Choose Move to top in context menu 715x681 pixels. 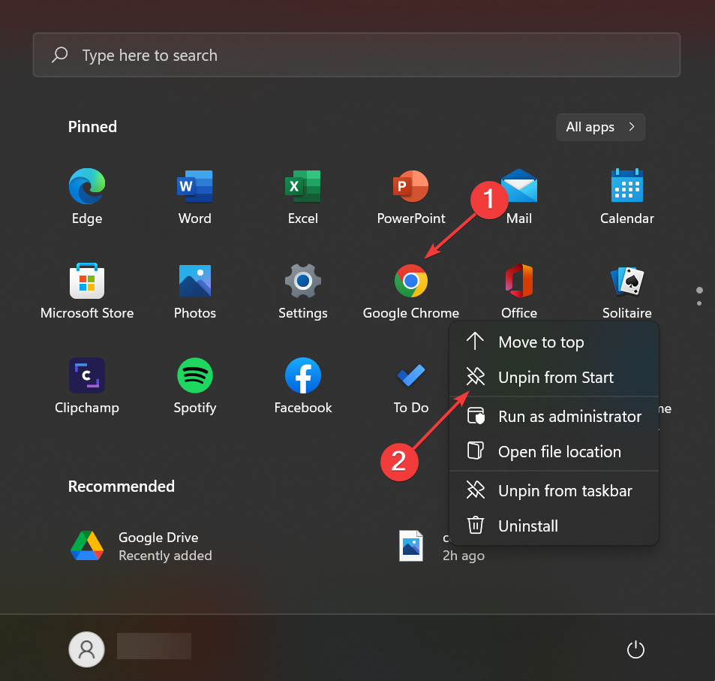coord(554,342)
